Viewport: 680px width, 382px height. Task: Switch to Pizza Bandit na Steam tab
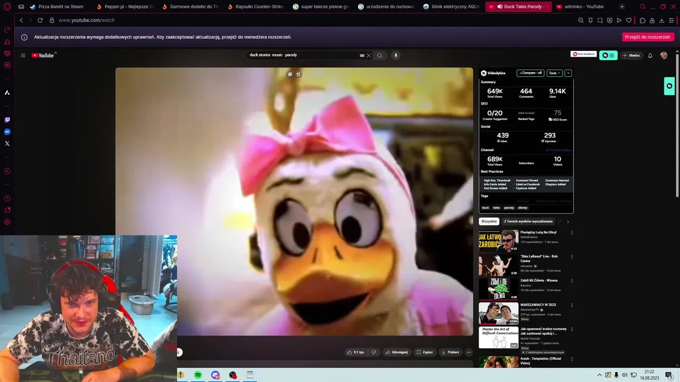57,7
